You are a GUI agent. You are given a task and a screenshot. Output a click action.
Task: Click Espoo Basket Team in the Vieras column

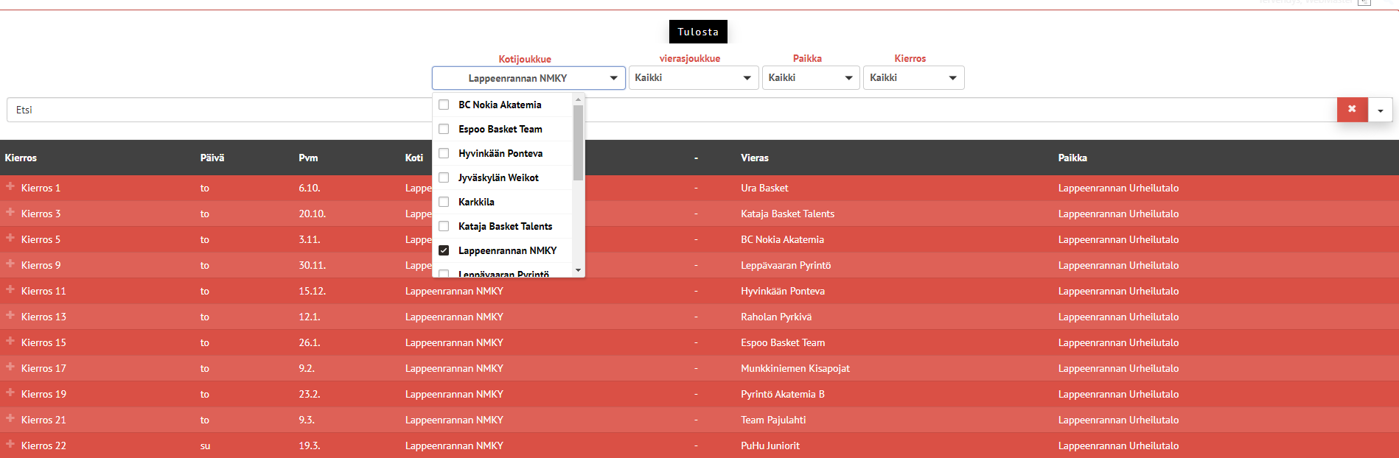pos(783,342)
